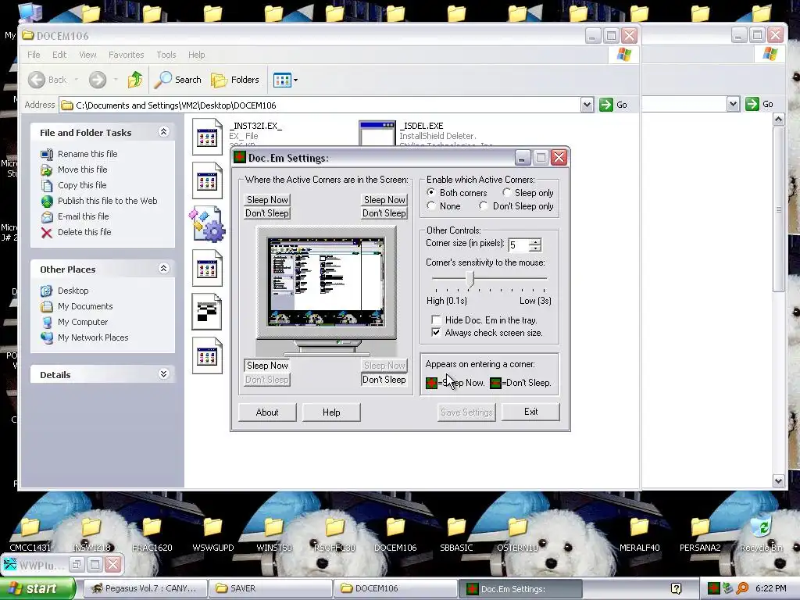Click the corner sensitivity slider thumb
Screen dimensions: 800x600
(470, 279)
